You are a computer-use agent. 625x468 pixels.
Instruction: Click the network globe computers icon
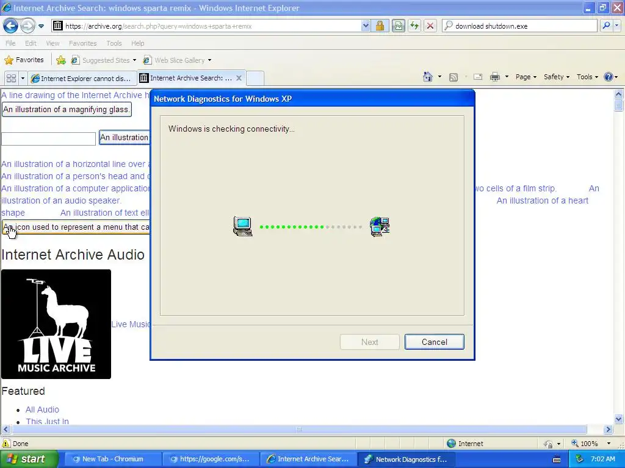coord(380,227)
